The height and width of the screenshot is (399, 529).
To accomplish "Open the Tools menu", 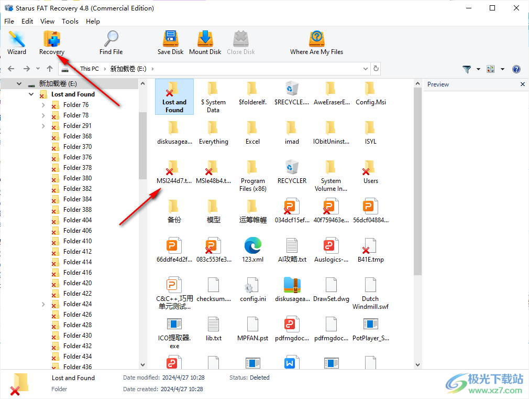I will click(70, 21).
